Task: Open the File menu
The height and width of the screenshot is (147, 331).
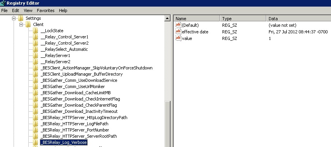Action: click(x=4, y=10)
